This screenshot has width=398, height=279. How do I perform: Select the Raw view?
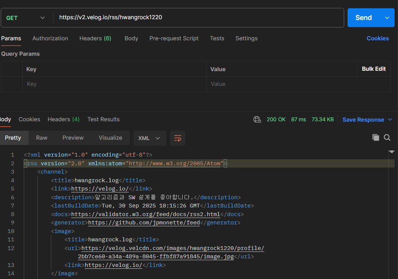(42, 138)
